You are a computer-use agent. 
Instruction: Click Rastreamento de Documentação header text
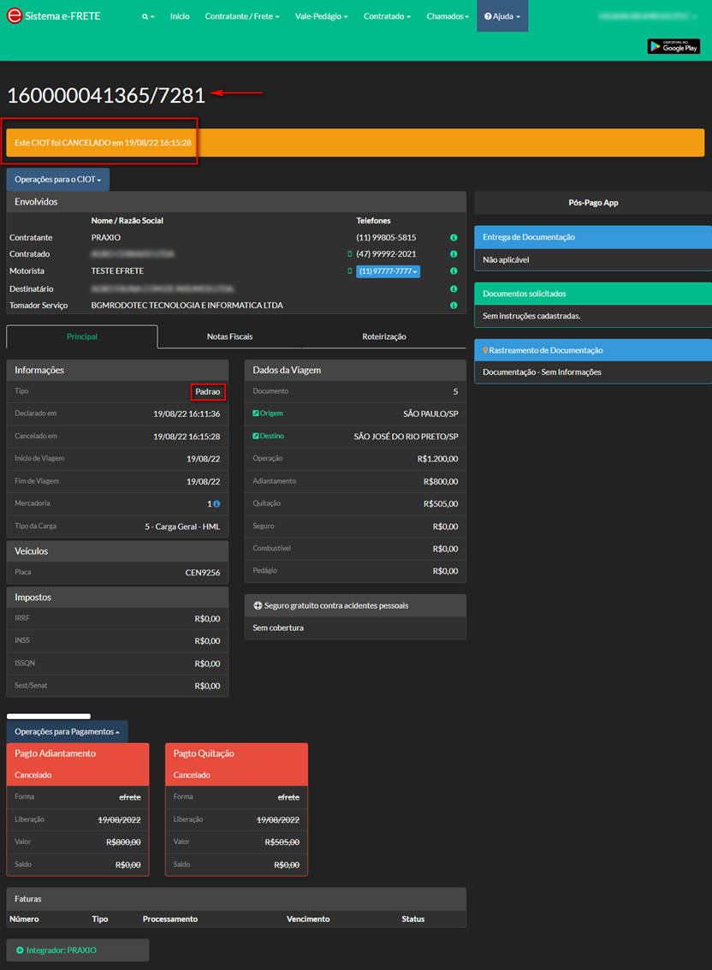(546, 350)
